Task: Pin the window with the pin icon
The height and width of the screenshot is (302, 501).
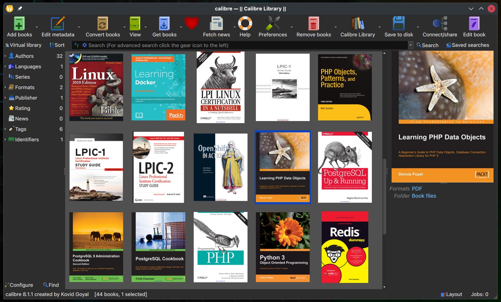Action: pyautogui.click(x=20, y=9)
